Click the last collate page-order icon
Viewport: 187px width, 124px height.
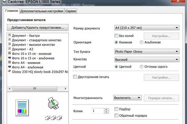[x=60, y=118]
